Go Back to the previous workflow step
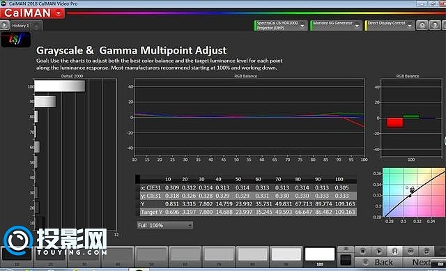 378,262
